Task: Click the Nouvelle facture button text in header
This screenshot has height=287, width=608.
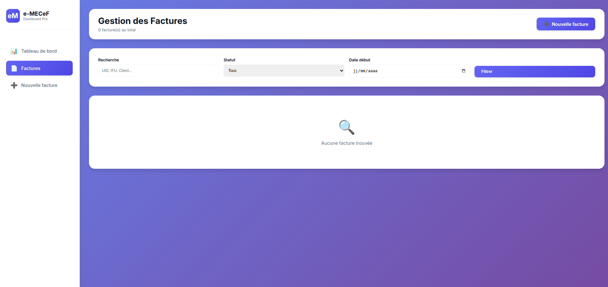Action: [x=570, y=24]
